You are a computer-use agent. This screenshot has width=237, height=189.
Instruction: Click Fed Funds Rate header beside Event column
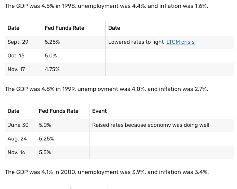coord(59,111)
